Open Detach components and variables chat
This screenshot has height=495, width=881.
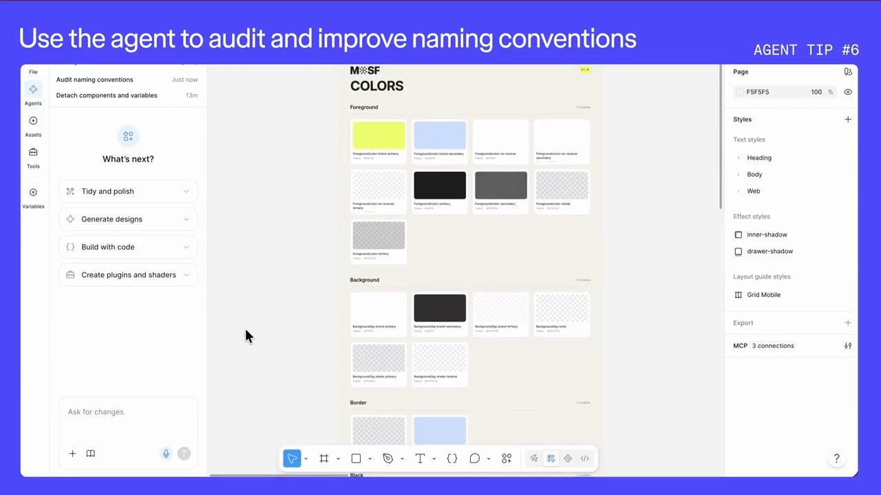[x=127, y=96]
